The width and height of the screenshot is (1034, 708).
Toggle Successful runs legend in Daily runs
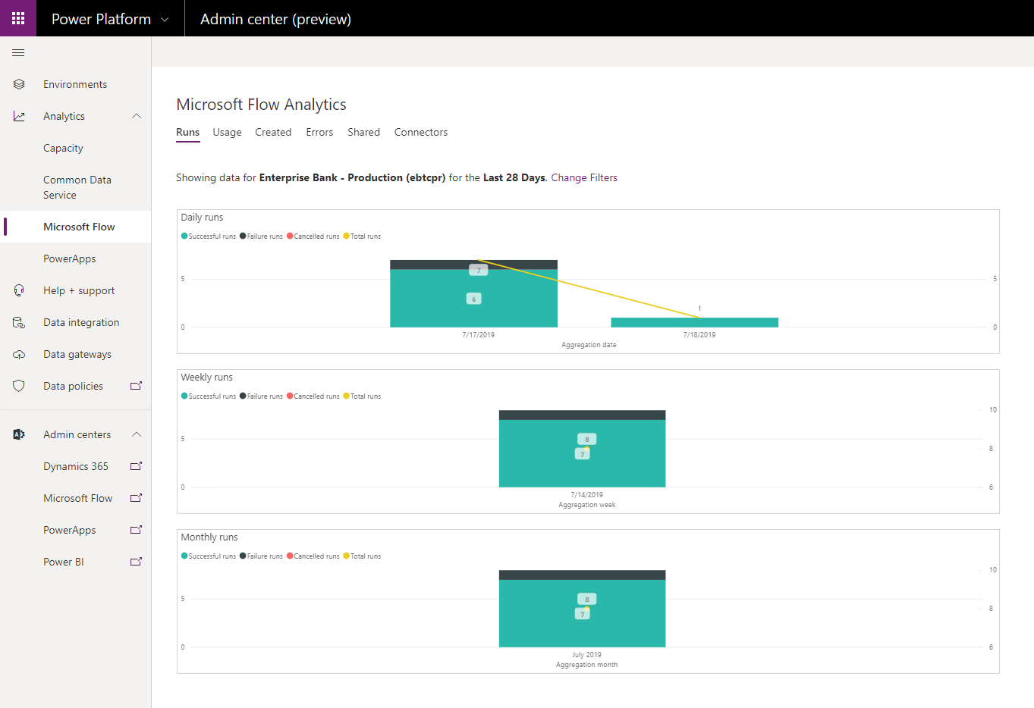(x=209, y=237)
